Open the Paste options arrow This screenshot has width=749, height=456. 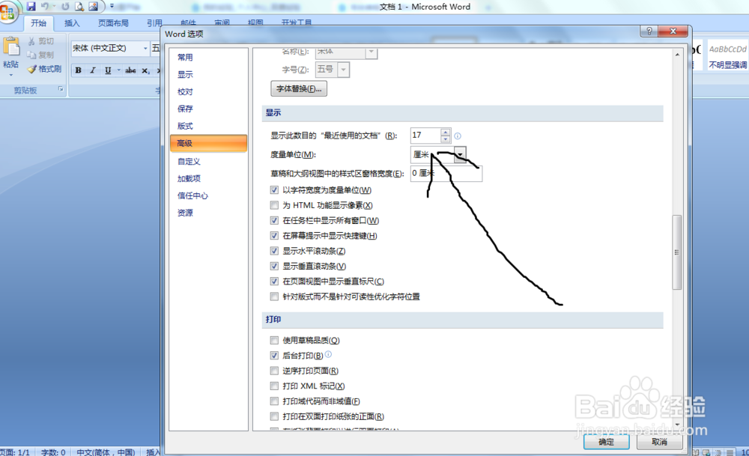pyautogui.click(x=11, y=74)
